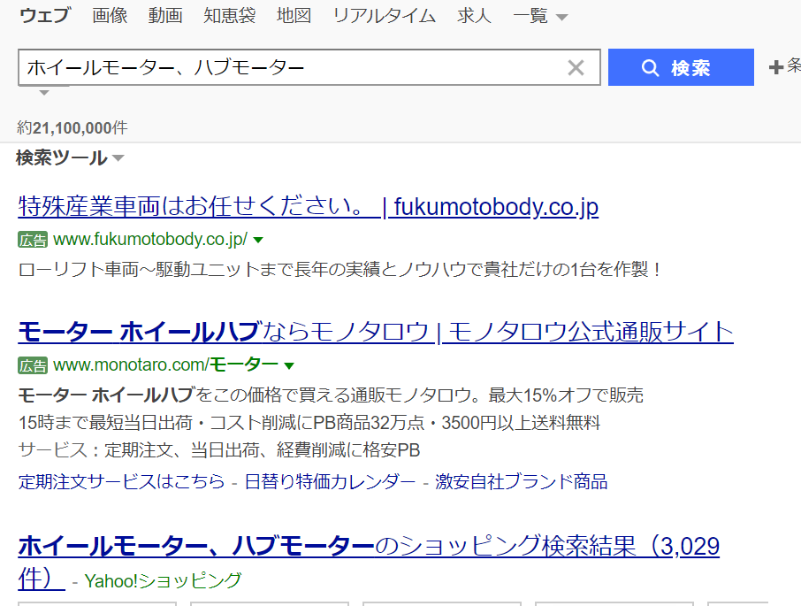
Task: Switch to the 画像 tab
Action: pos(110,15)
